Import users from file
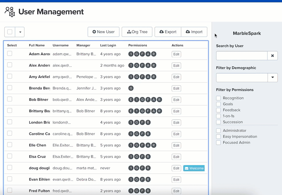Screen dimensions: 282x195 point(194,32)
